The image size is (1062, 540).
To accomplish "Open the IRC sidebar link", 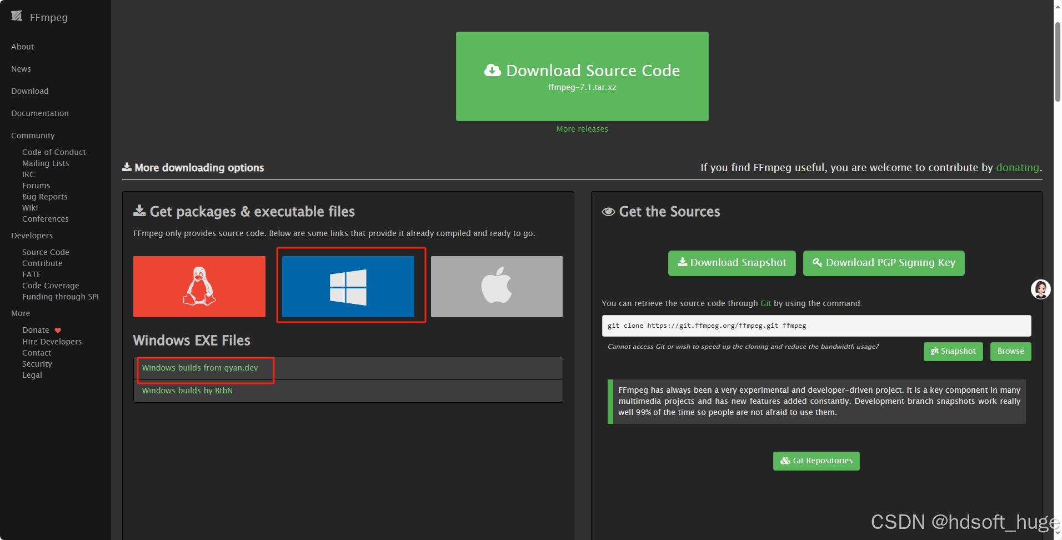I will click(28, 174).
